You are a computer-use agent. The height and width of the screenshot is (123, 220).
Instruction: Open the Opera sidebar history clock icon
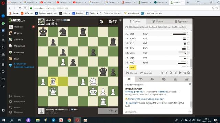point(3,86)
